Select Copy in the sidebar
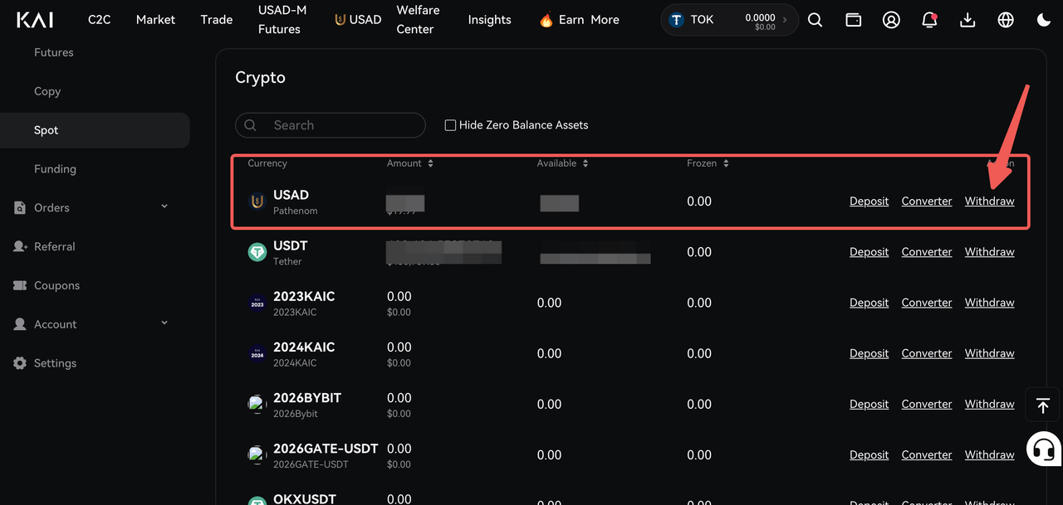1063x505 pixels. (x=47, y=91)
